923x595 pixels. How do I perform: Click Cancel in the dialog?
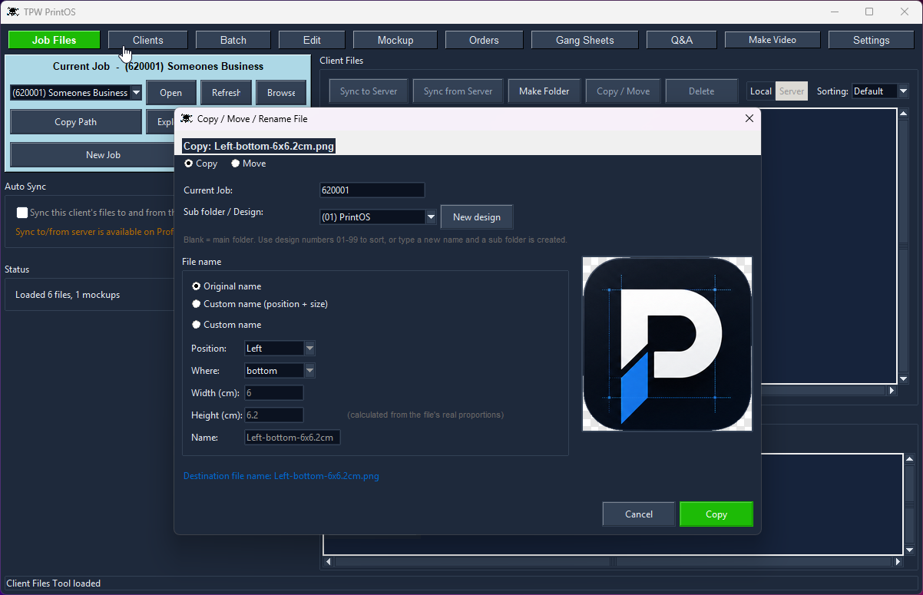pyautogui.click(x=639, y=514)
